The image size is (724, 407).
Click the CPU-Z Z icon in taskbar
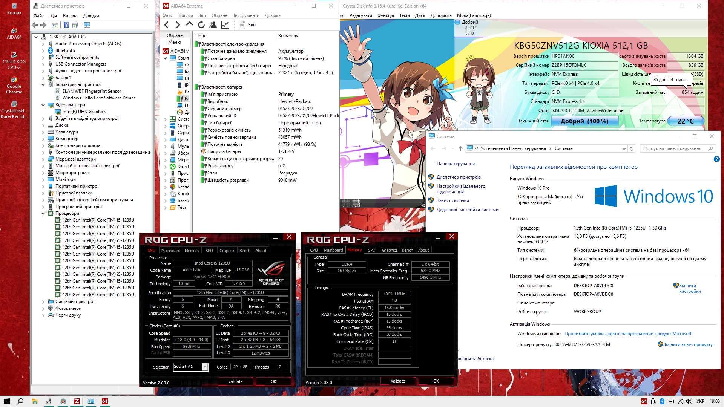point(77,401)
